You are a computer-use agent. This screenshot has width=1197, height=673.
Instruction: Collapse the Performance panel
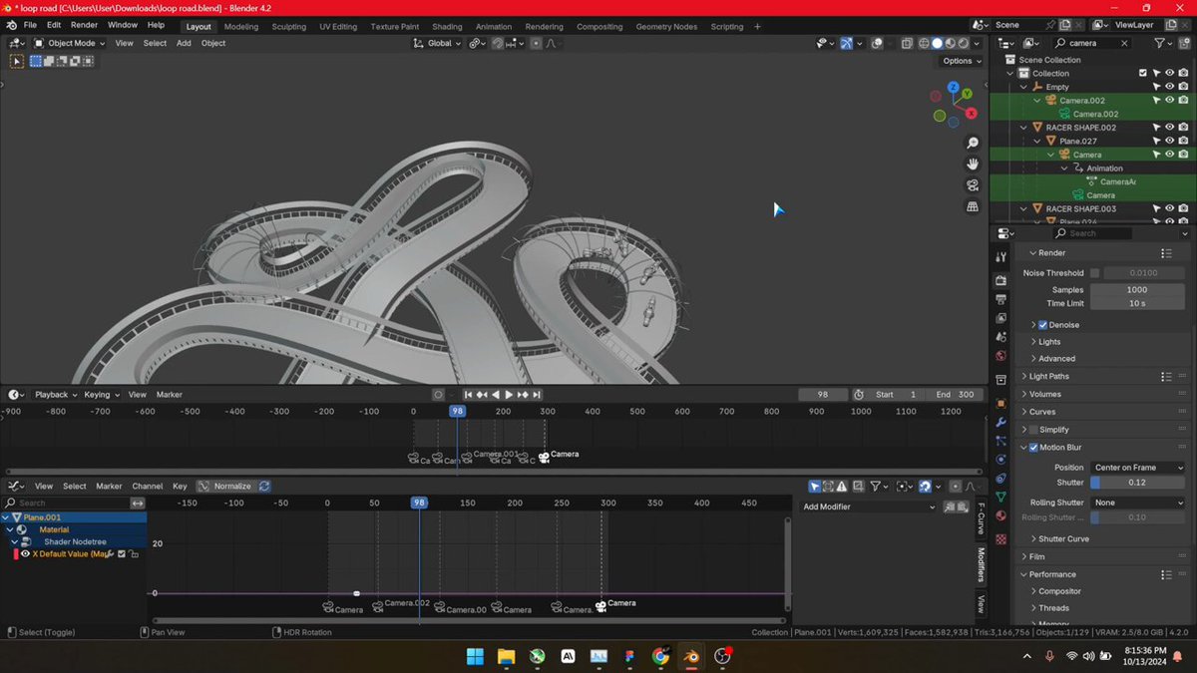tap(1051, 574)
